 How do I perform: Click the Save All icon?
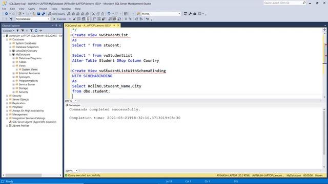43,14
